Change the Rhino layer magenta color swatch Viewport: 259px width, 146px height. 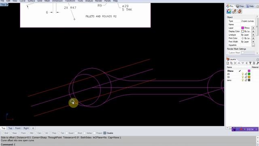pos(249,71)
